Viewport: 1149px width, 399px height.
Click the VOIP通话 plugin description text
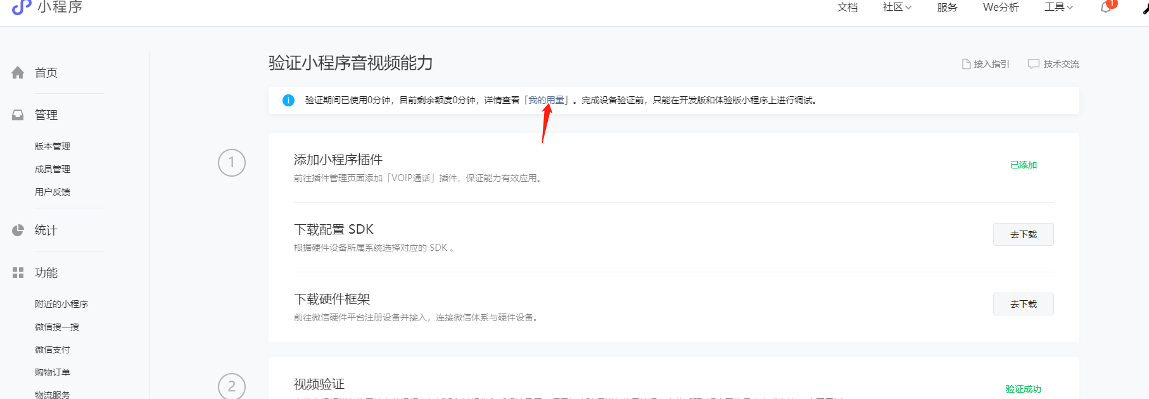419,178
